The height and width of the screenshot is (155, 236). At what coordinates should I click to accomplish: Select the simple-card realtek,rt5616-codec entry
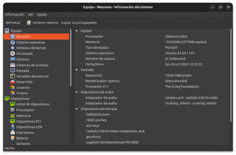tap(191, 98)
